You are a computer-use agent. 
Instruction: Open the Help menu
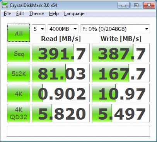click(54, 14)
